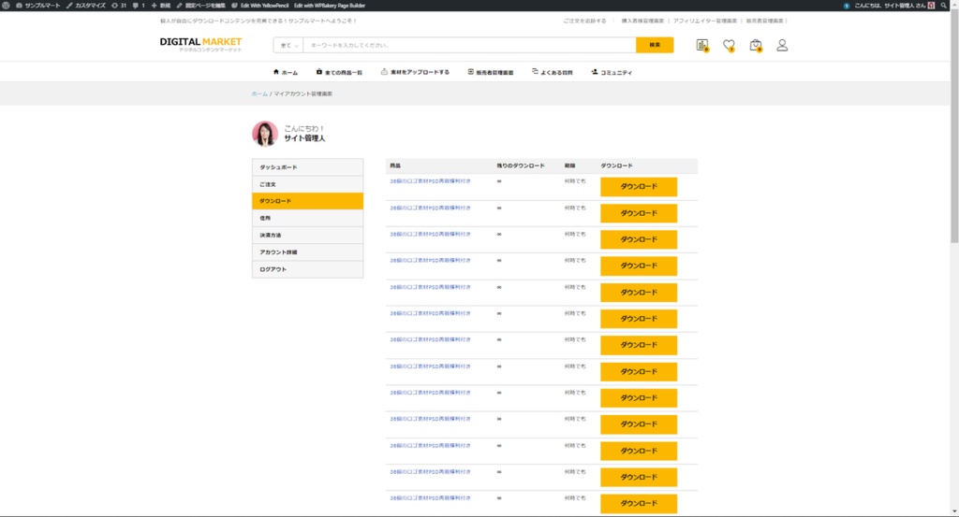The height and width of the screenshot is (517, 959).
Task: Open the 購入者様管理画面 link
Action: (x=642, y=21)
